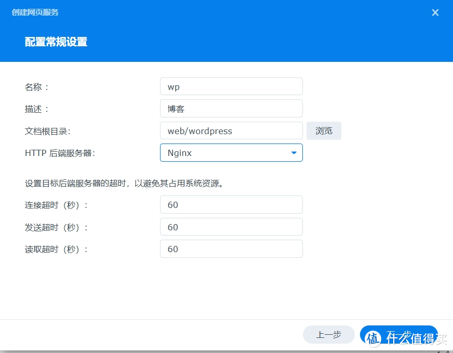Viewport: 453px width, 353px height.
Task: Click the 值 logo in the watermark
Action: pos(372,338)
